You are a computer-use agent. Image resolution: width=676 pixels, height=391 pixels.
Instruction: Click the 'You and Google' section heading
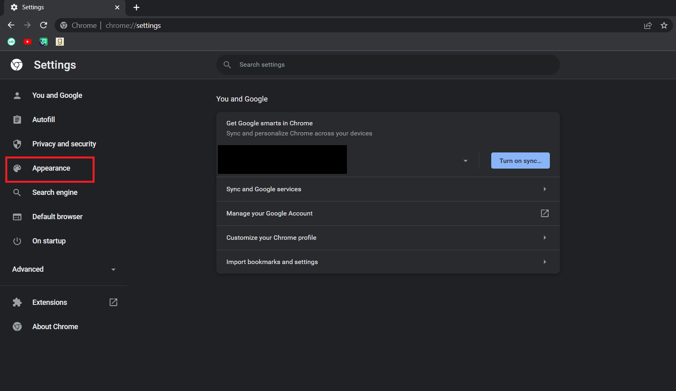click(242, 99)
